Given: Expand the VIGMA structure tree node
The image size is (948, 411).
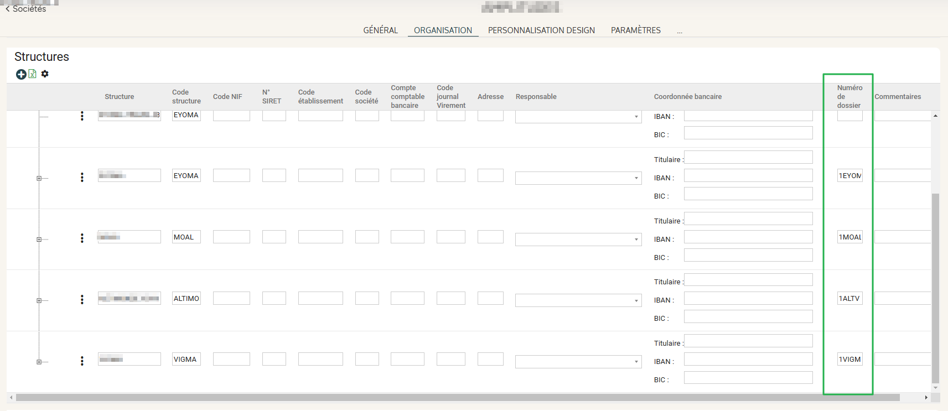Looking at the screenshot, I should tap(39, 362).
